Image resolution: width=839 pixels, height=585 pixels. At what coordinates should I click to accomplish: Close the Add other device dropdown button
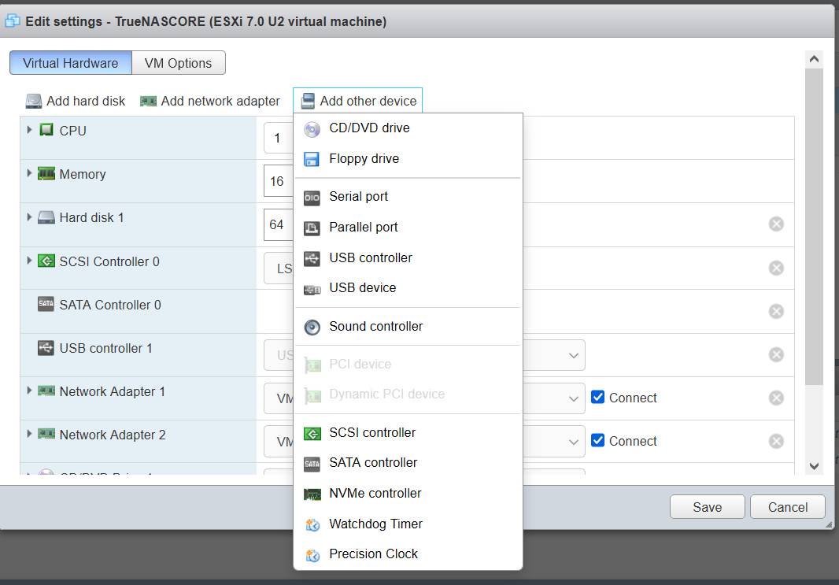click(x=358, y=101)
